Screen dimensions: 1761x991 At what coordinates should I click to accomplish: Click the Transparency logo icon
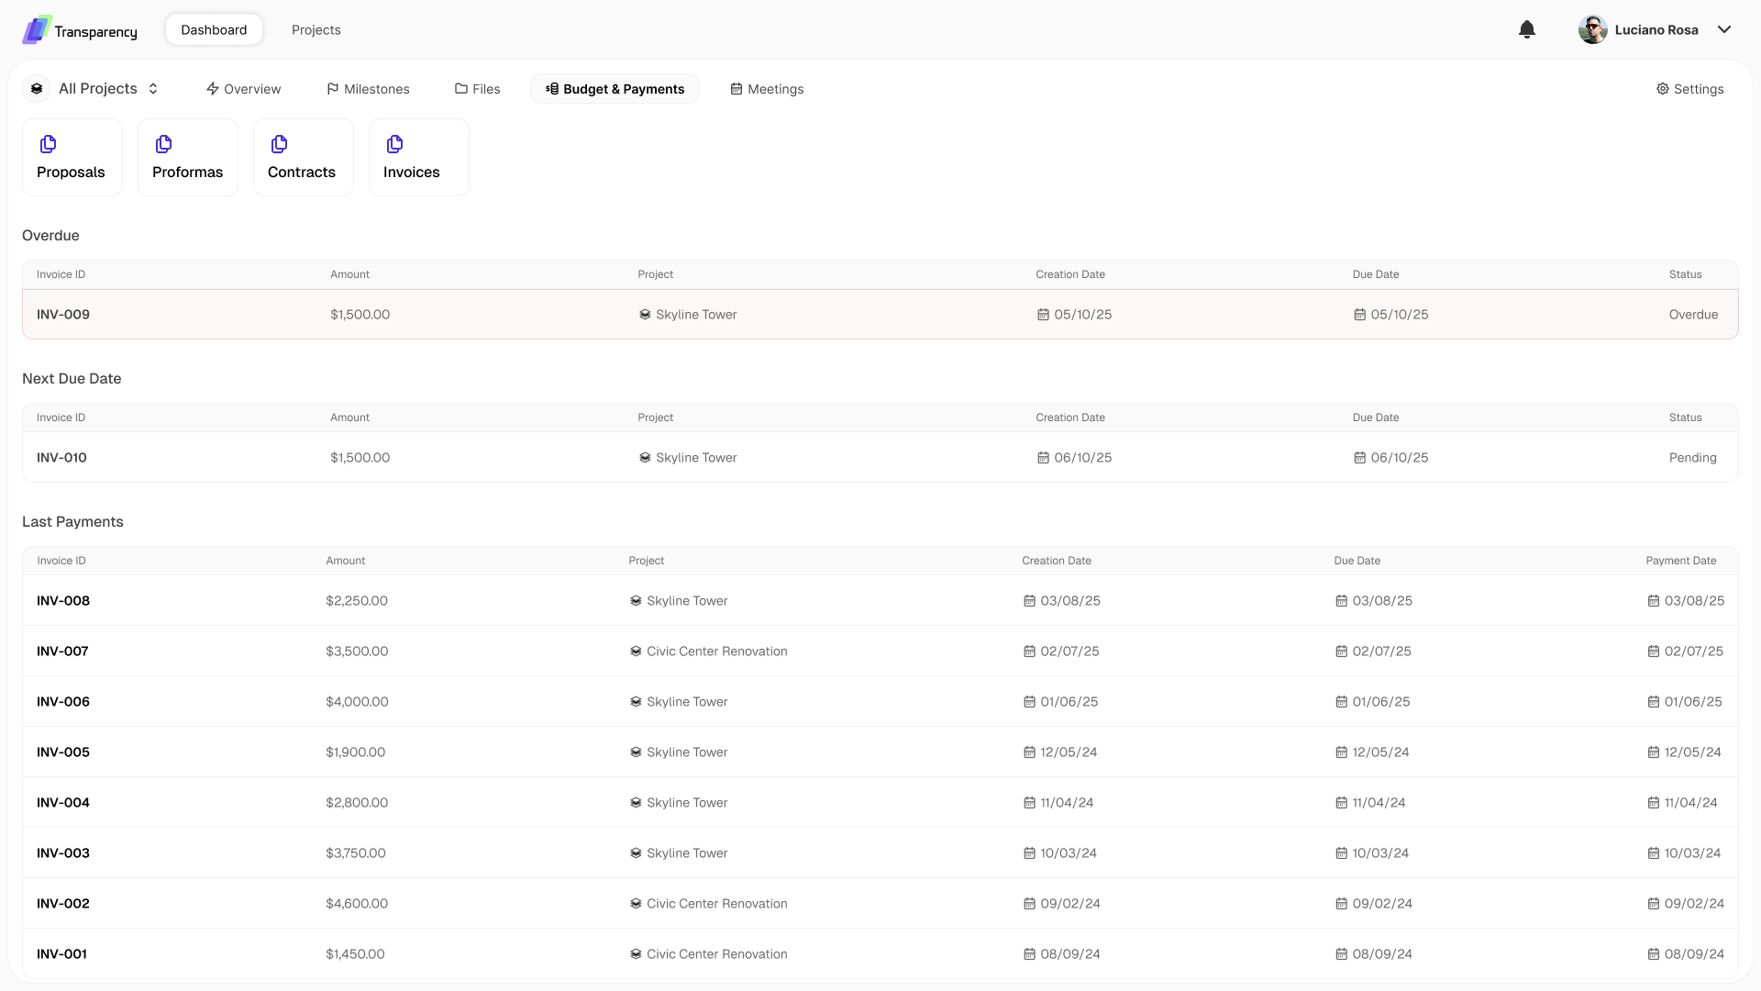click(37, 29)
